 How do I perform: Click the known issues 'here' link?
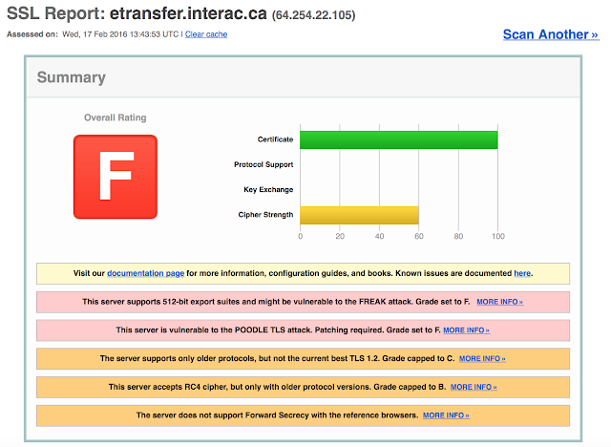click(522, 273)
